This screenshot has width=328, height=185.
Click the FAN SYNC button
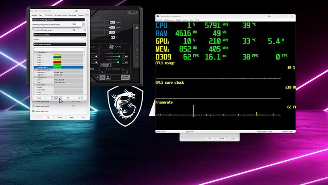pos(125,77)
